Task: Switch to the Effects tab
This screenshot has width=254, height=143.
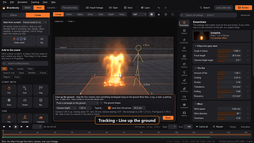Action: pos(13,15)
